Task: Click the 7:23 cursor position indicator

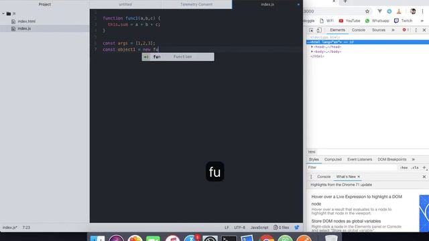Action: point(26,228)
